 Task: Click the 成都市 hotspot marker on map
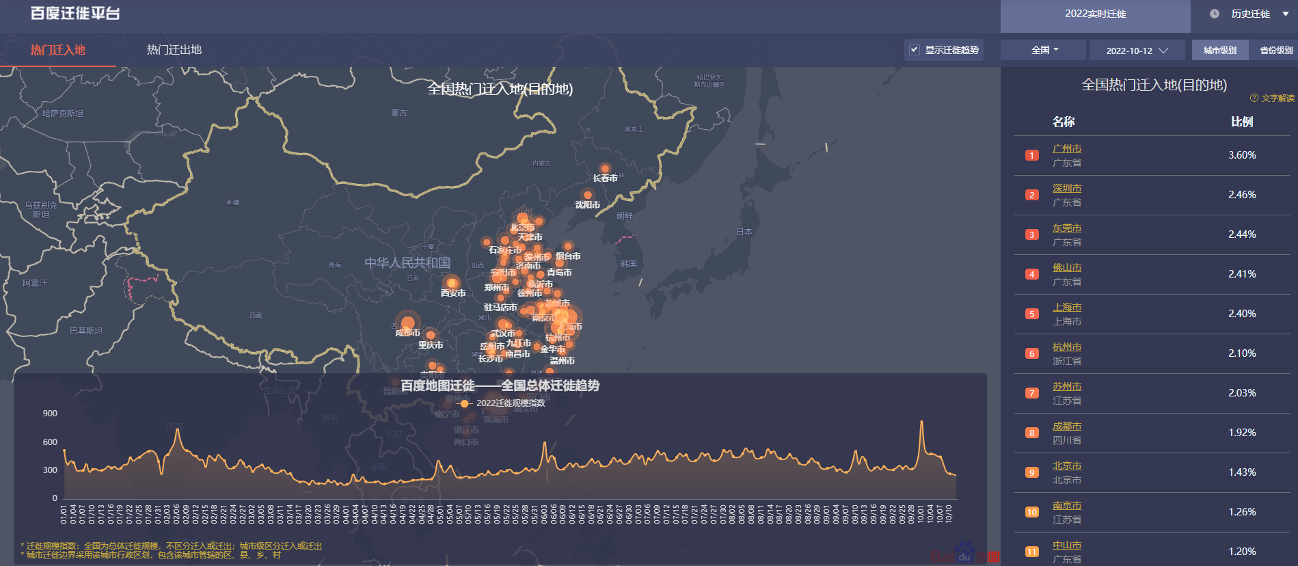coord(408,323)
